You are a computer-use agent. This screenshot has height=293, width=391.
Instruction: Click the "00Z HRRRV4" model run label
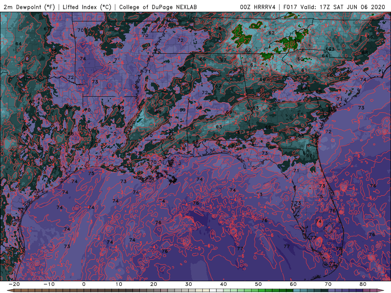tap(258, 7)
